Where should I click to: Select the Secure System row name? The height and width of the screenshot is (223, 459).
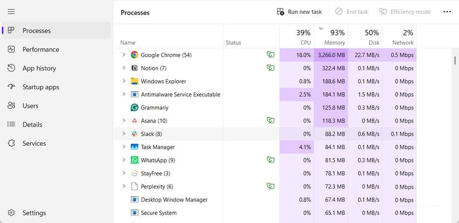[x=159, y=213]
